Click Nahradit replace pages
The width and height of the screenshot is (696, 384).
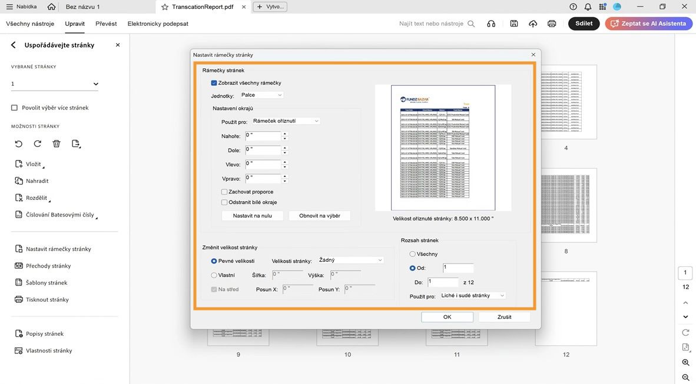pos(32,181)
